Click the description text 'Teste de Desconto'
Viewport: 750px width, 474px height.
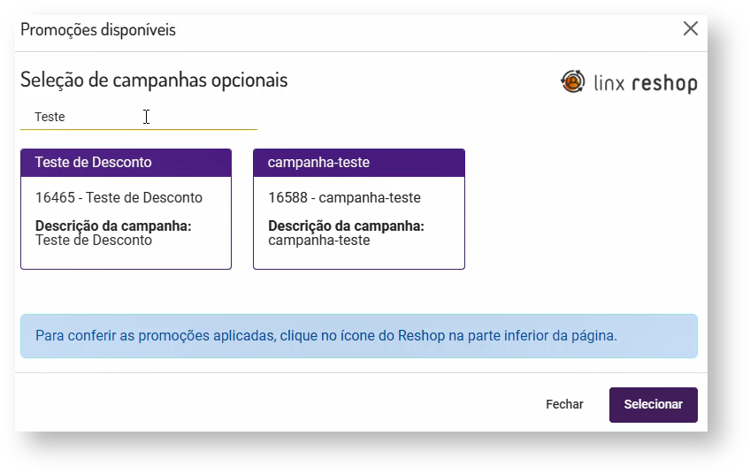click(94, 241)
